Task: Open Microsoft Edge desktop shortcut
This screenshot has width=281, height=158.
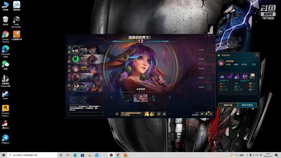Action: [5, 52]
